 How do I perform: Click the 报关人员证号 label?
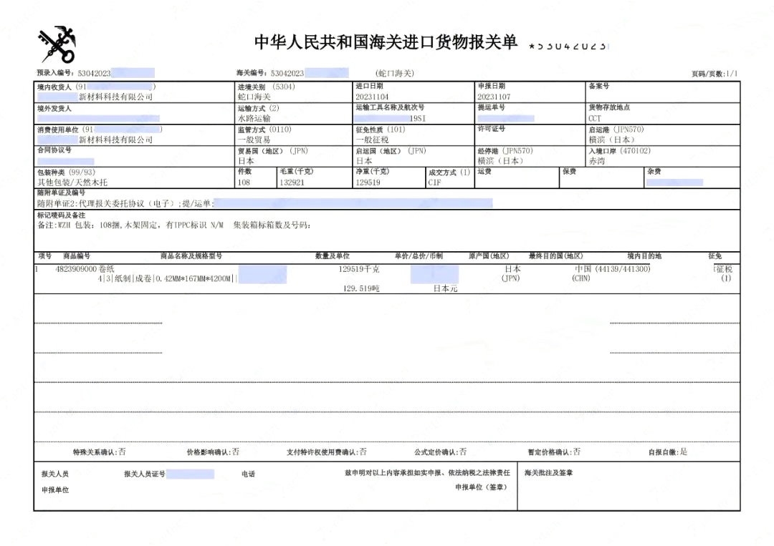point(144,474)
